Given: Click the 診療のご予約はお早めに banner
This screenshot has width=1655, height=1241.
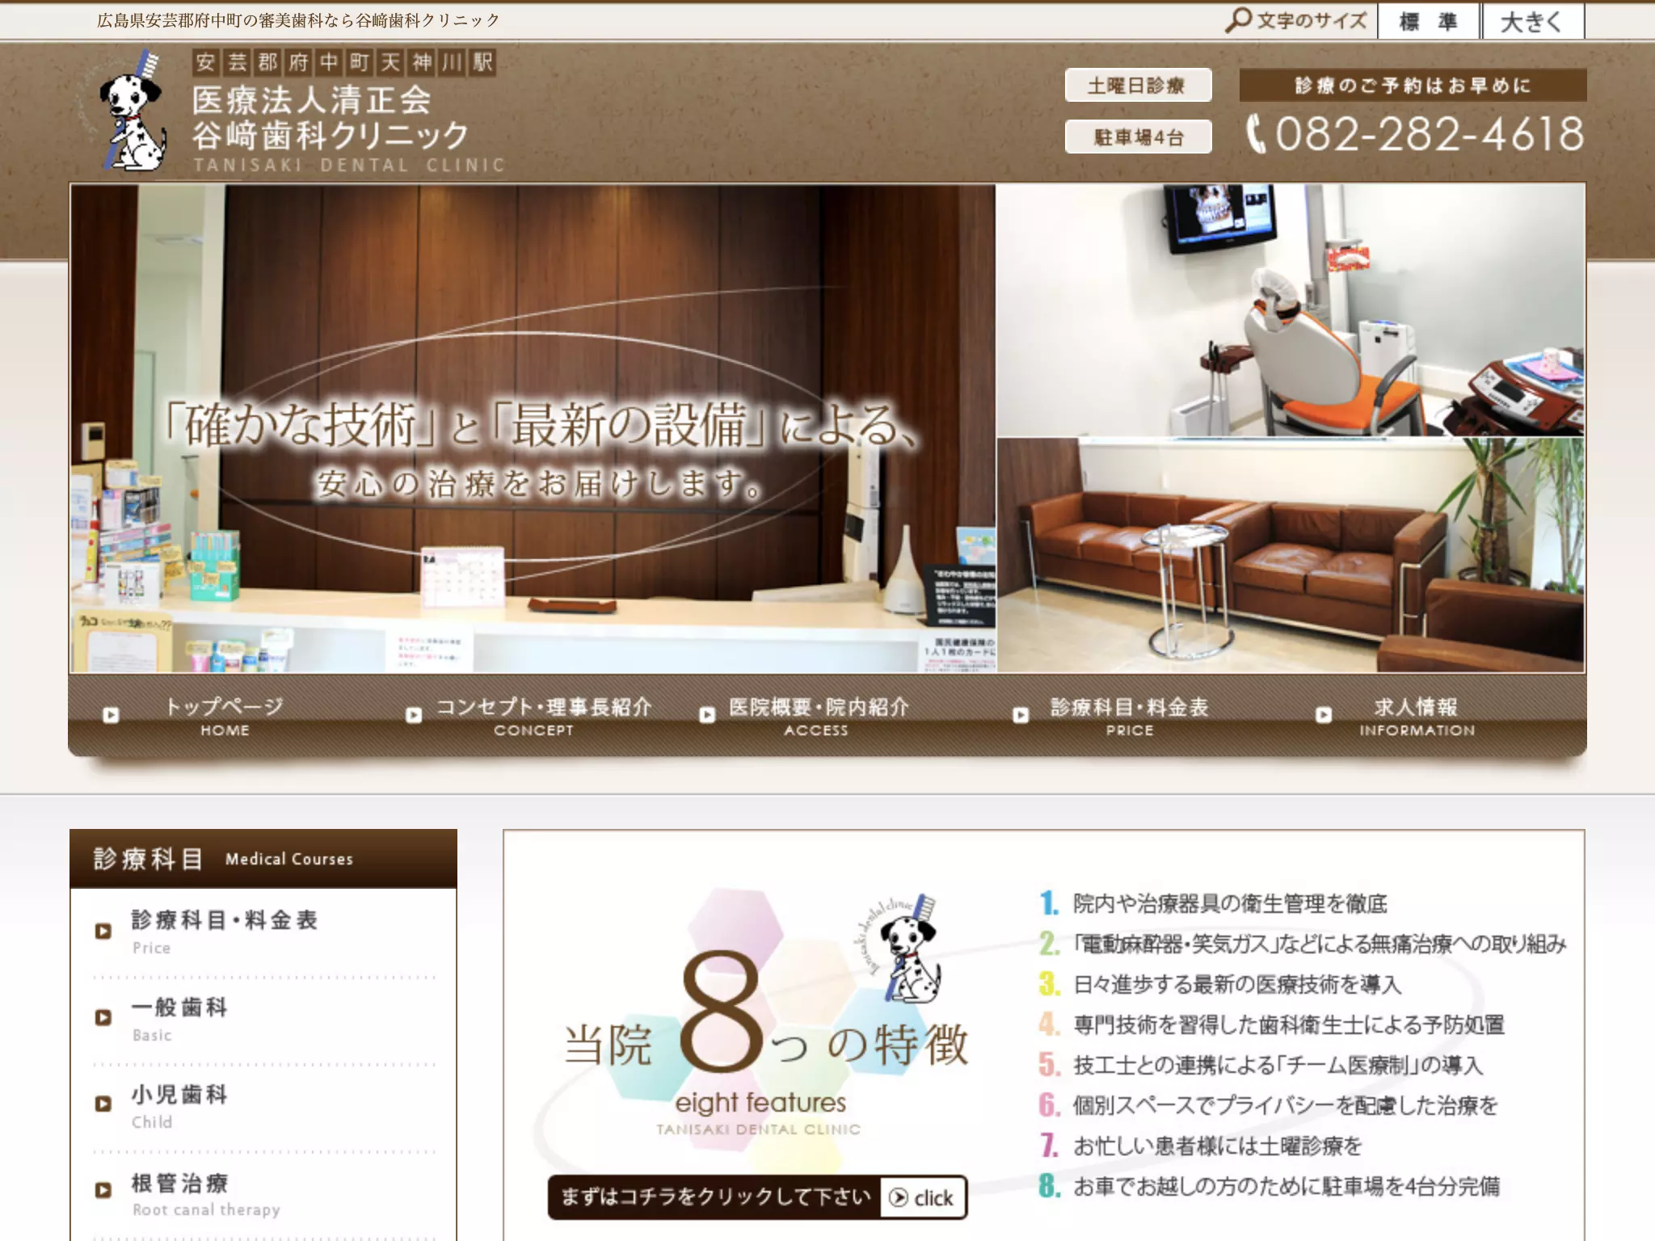Looking at the screenshot, I should point(1413,86).
